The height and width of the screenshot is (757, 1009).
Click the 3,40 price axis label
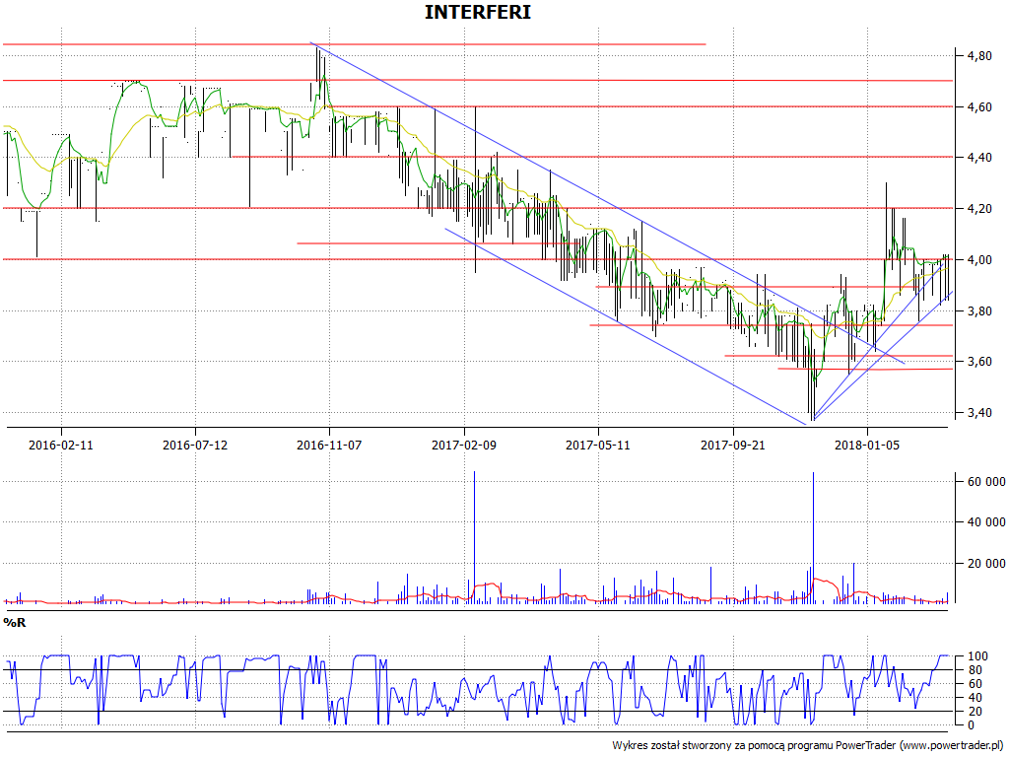click(x=978, y=413)
